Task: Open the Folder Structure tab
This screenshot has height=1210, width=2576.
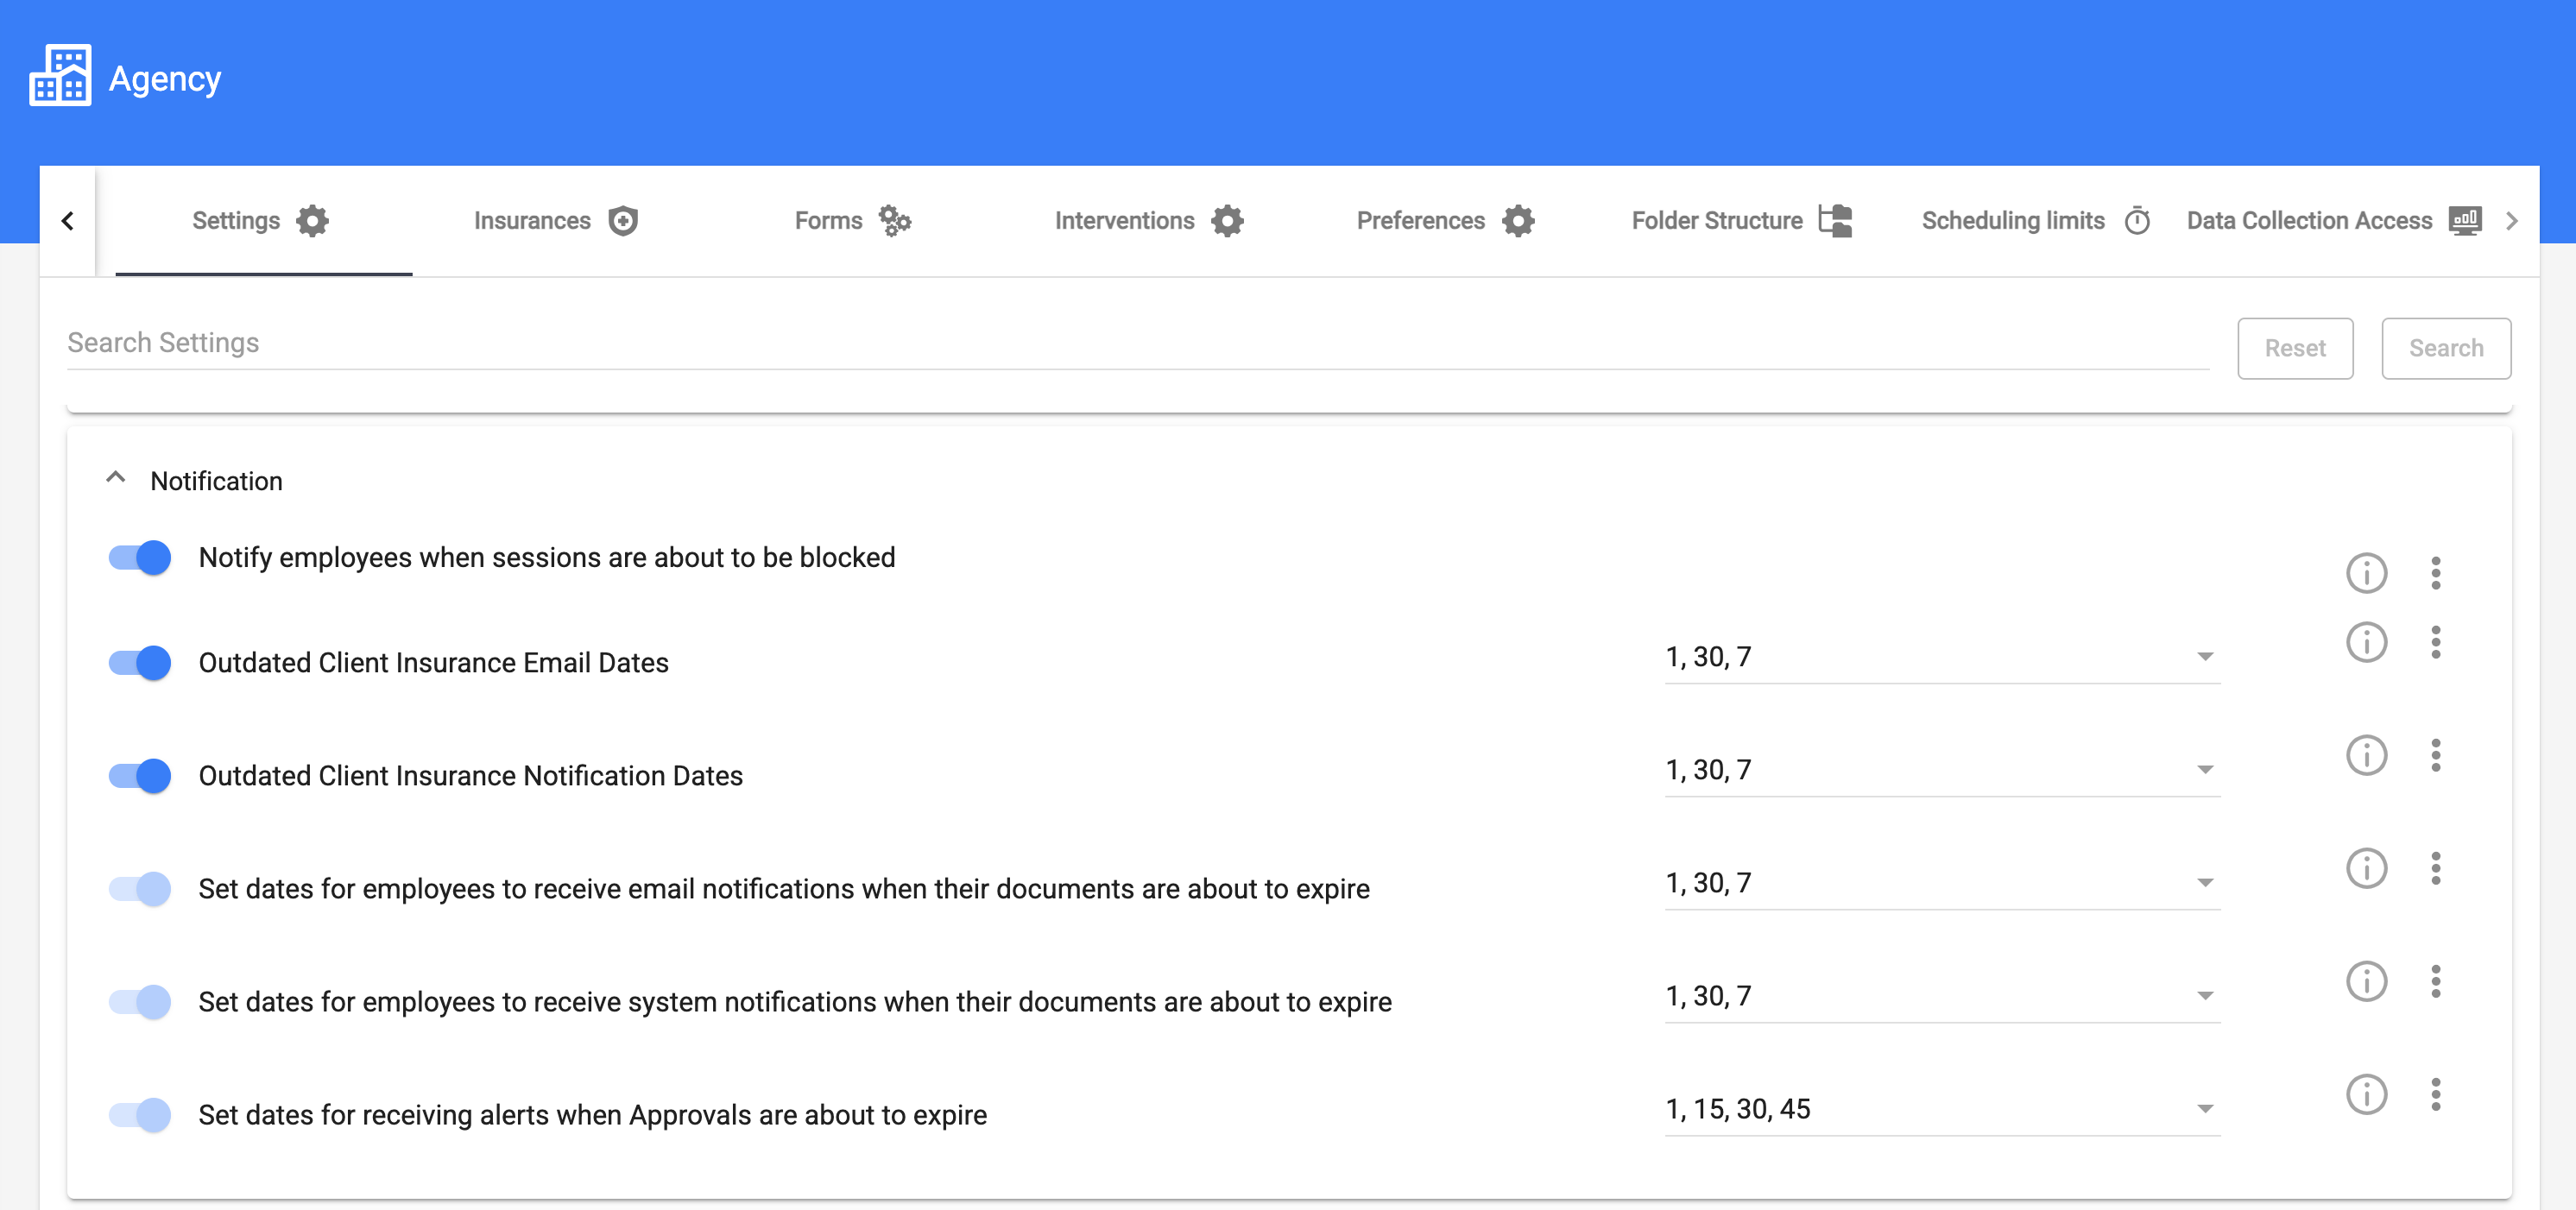Action: [x=1741, y=221]
